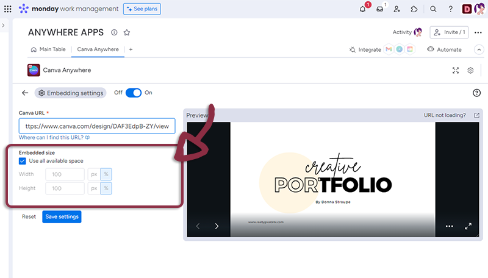Screen dimensions: 488x278
Task: Open the notifications bell
Action: 363,9
